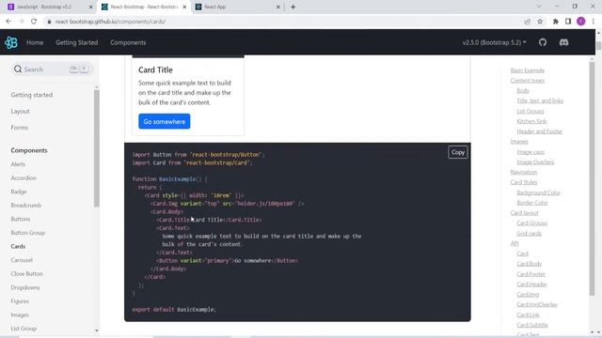Open Carousel in sidebar
Screen dimensions: 602x338
(x=22, y=260)
